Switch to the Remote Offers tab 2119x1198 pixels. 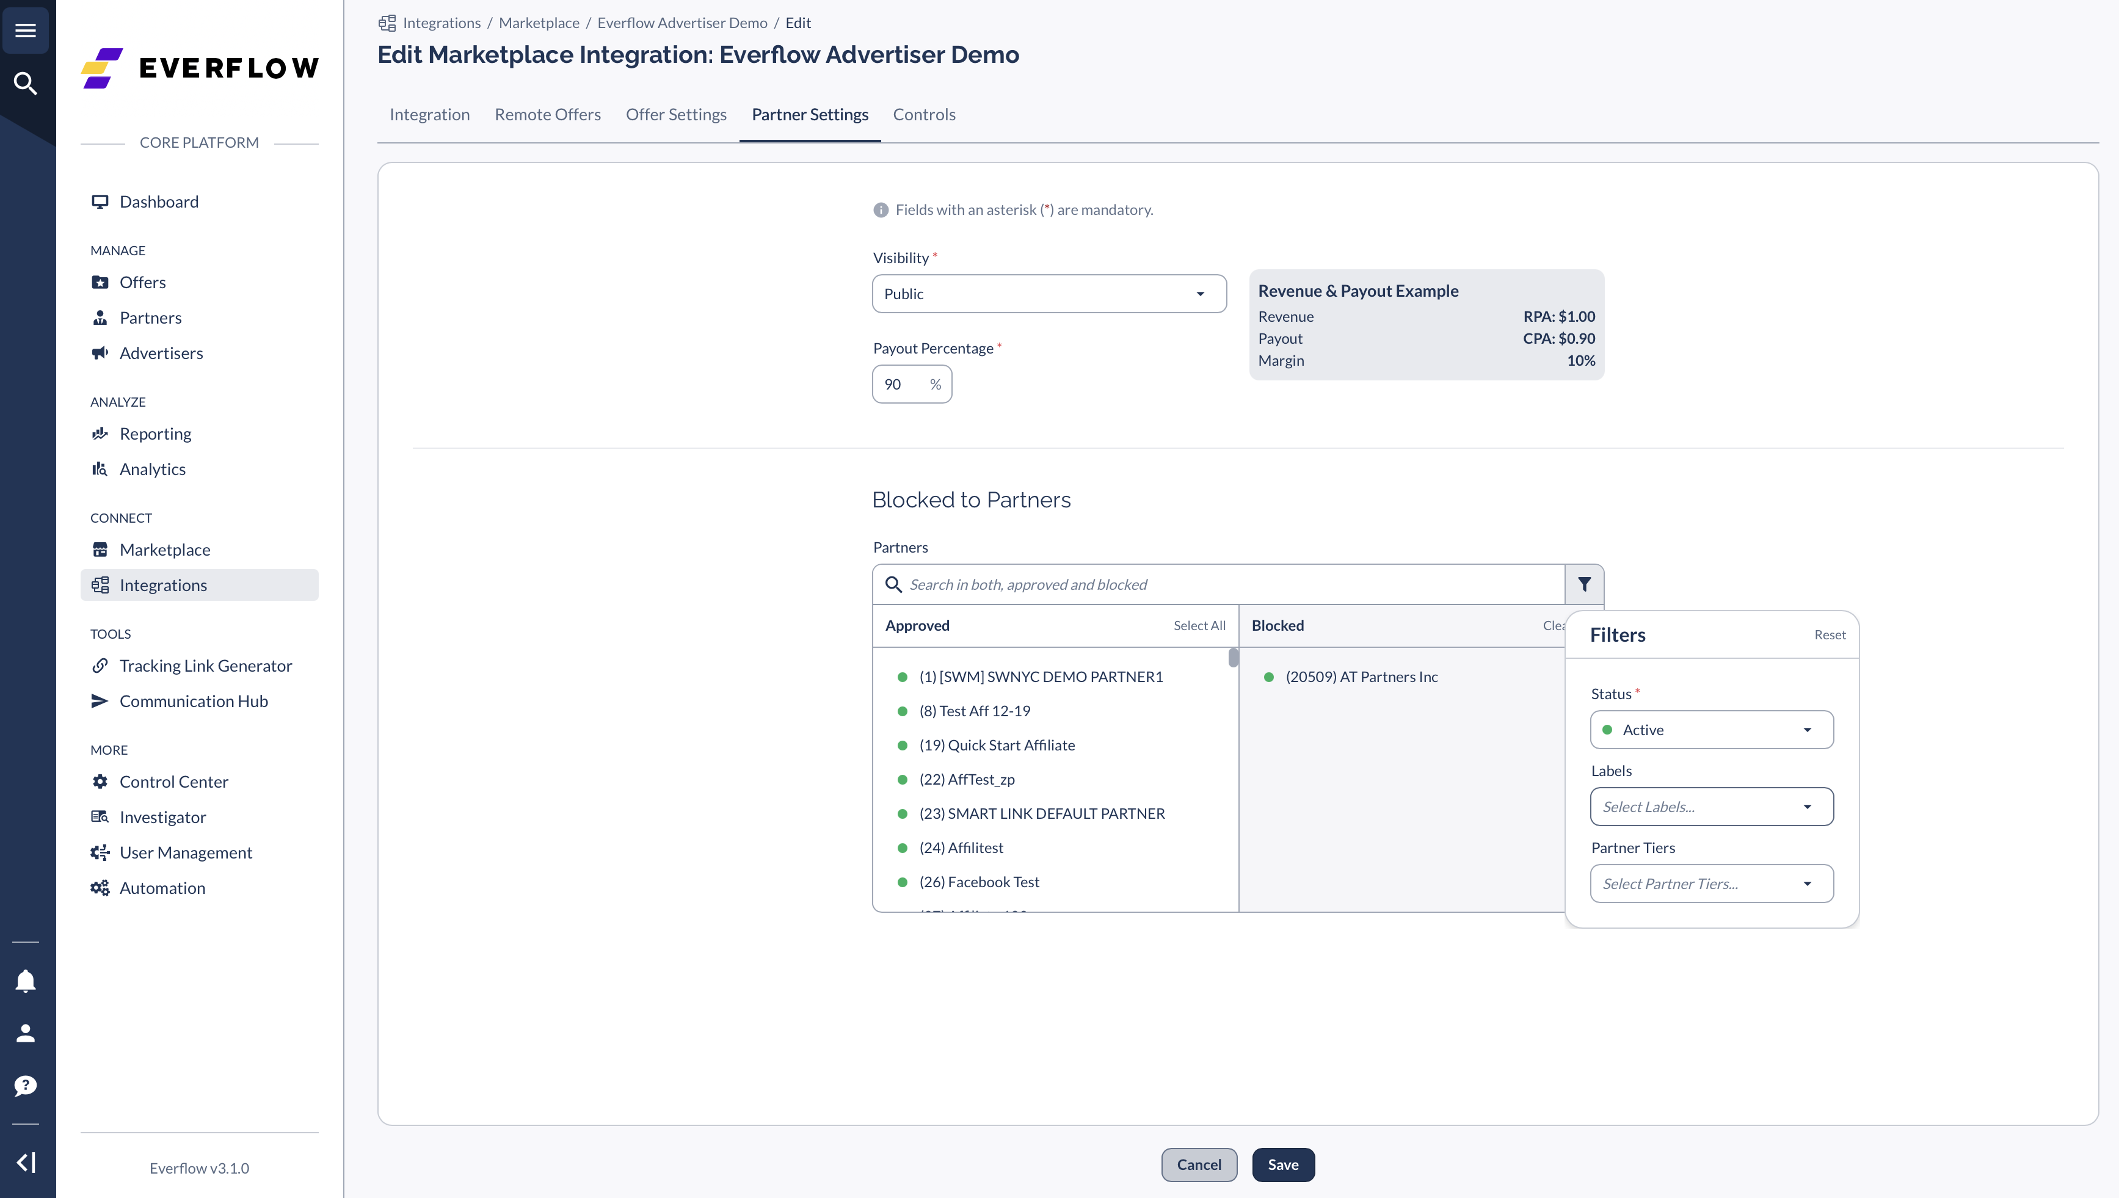point(548,114)
